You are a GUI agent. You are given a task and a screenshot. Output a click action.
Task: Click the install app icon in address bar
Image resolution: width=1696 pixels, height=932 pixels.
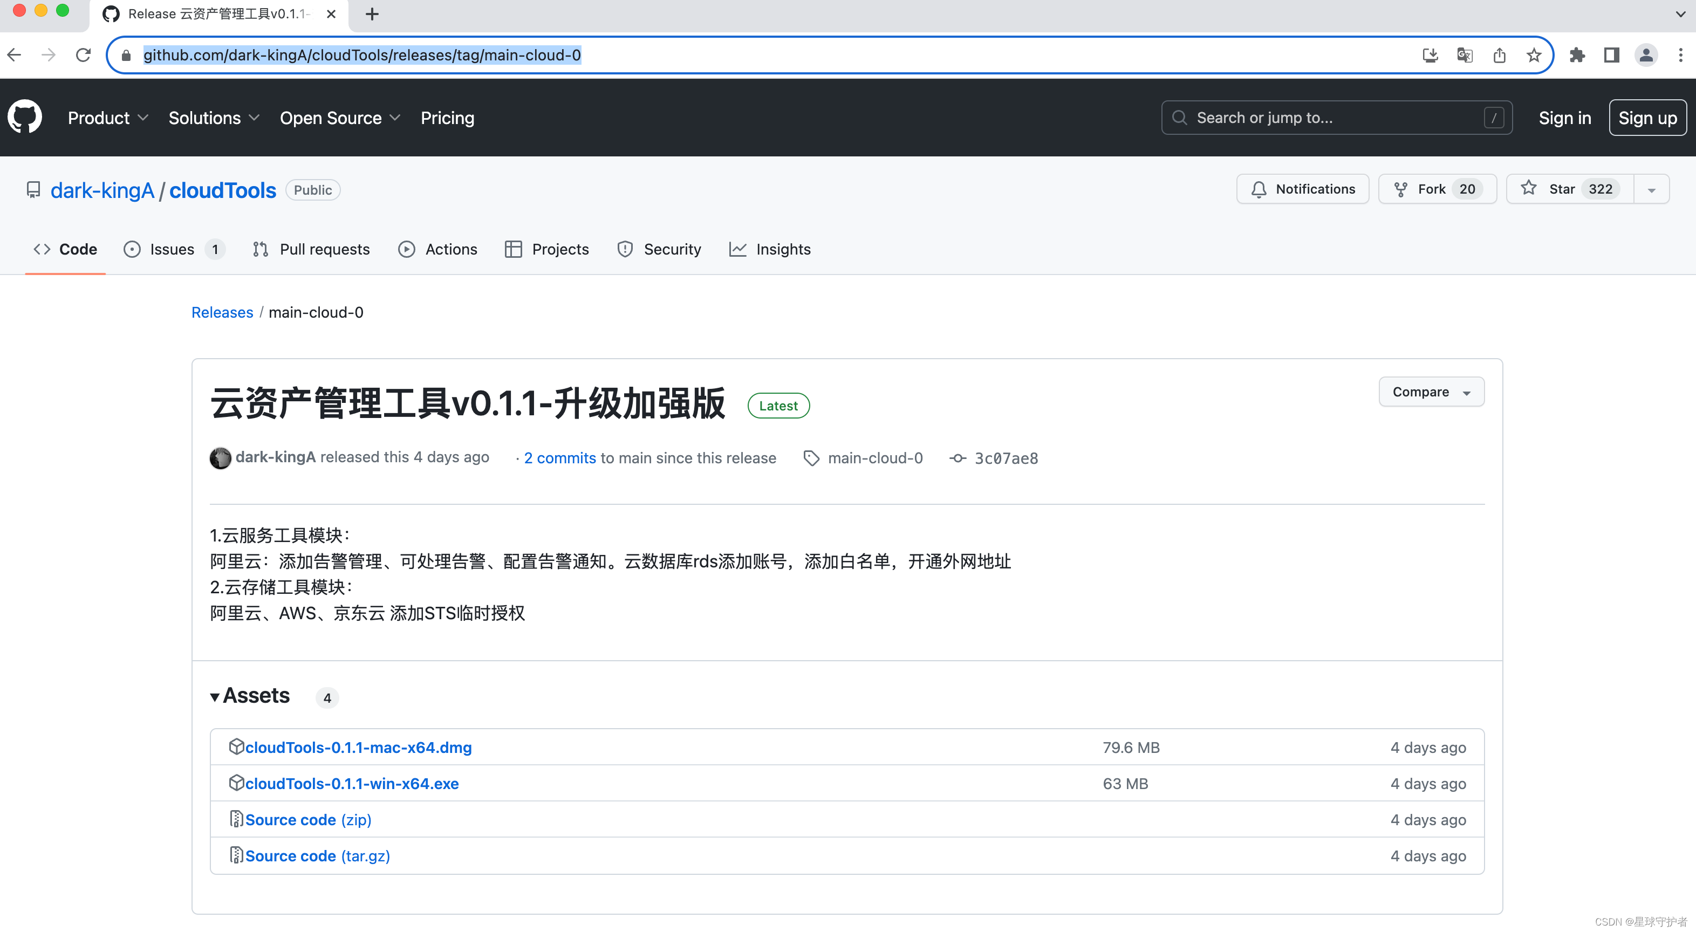tap(1430, 56)
